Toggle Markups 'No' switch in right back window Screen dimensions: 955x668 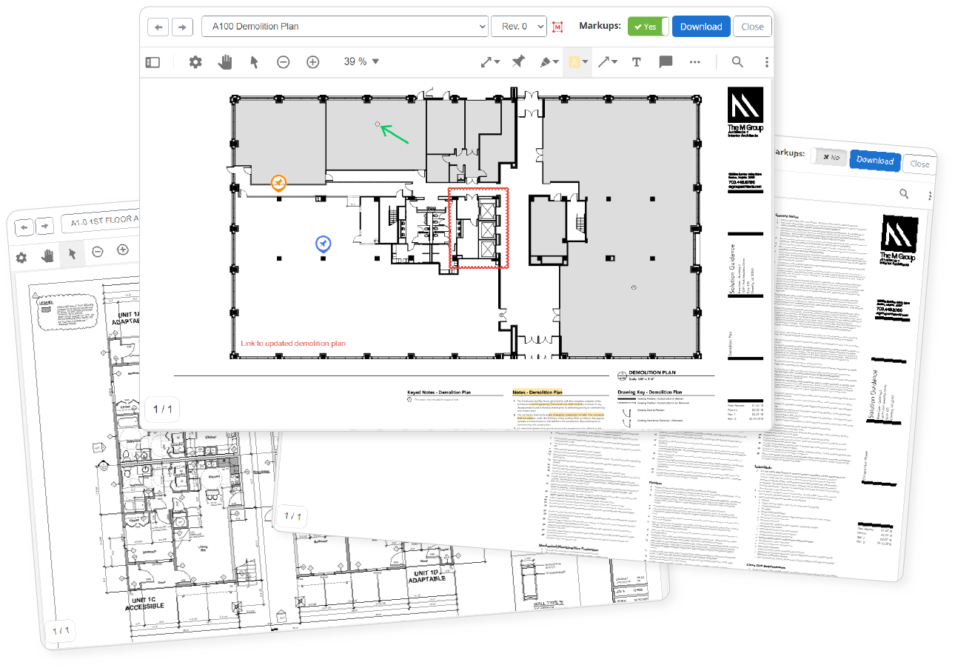tap(829, 157)
